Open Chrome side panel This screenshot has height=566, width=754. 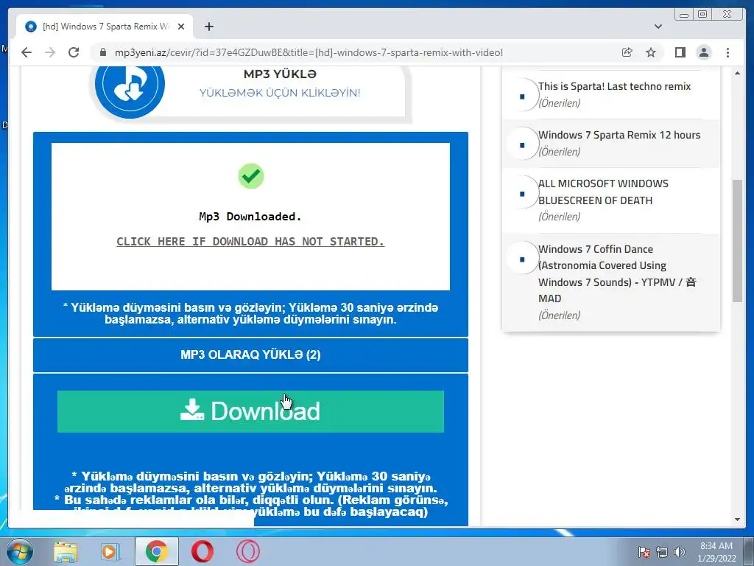coord(680,52)
